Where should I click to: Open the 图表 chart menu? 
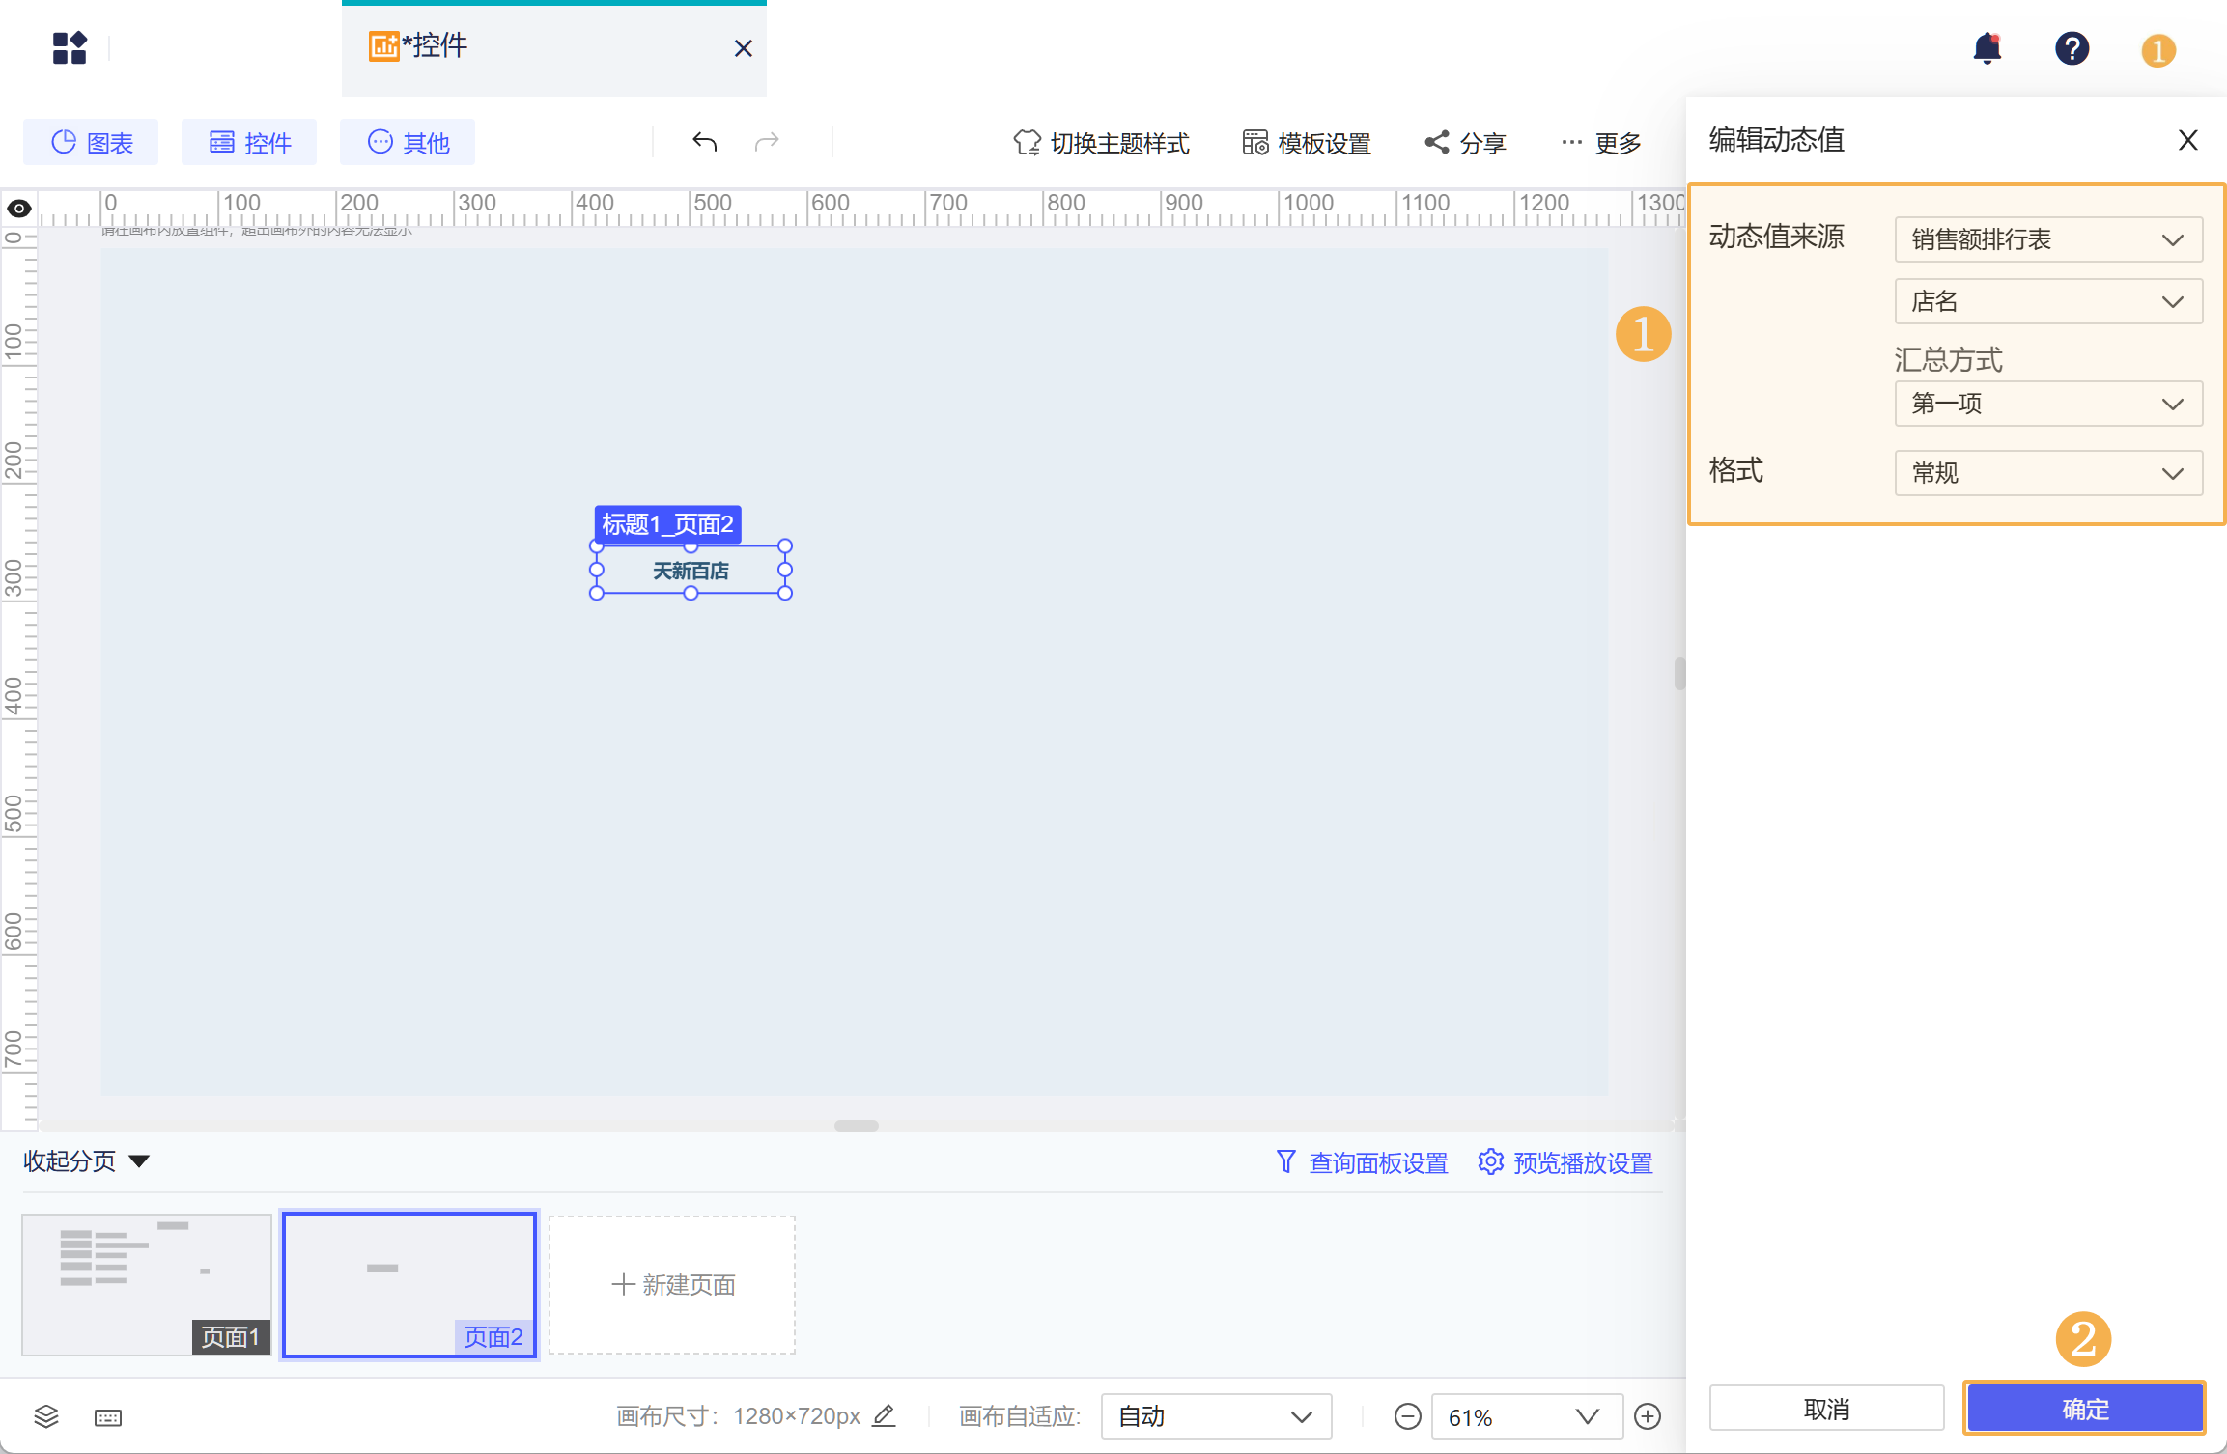(x=91, y=143)
